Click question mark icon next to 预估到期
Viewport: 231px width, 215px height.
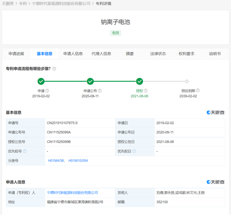198,91
